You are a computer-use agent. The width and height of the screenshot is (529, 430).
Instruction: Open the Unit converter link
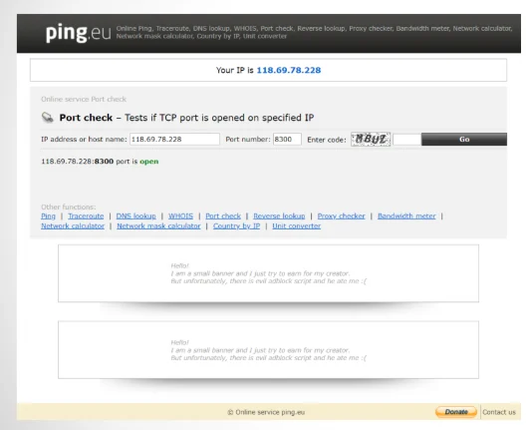coord(297,226)
